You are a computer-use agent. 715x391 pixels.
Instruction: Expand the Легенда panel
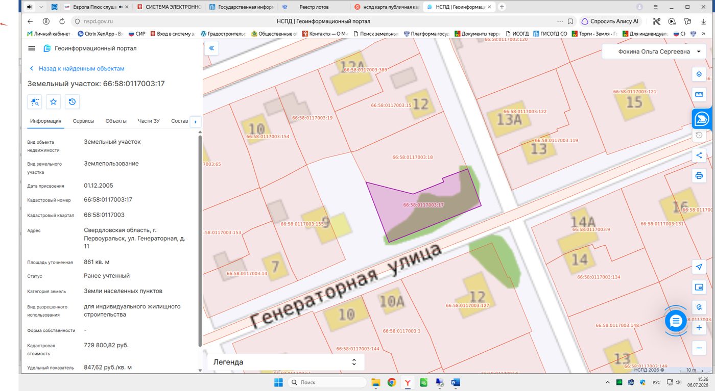pyautogui.click(x=285, y=362)
